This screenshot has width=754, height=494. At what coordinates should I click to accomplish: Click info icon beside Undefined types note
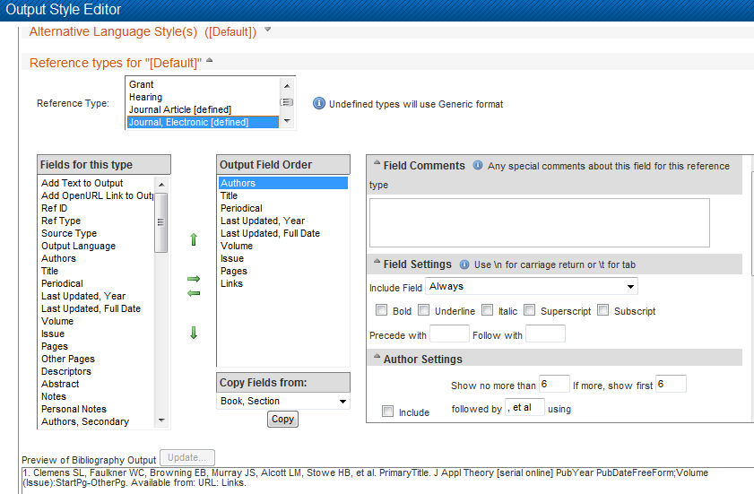[319, 103]
